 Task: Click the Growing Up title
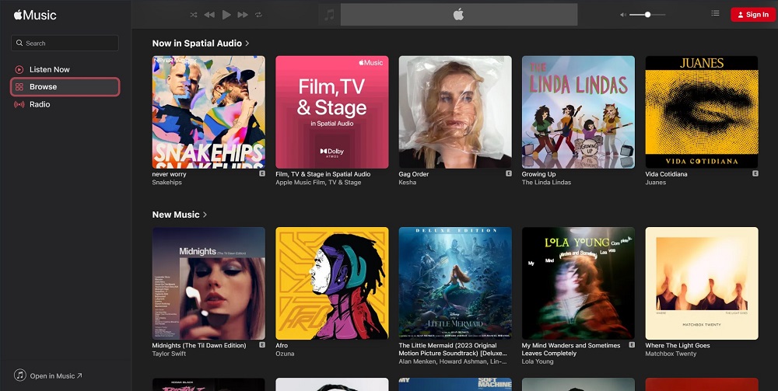[x=539, y=174]
